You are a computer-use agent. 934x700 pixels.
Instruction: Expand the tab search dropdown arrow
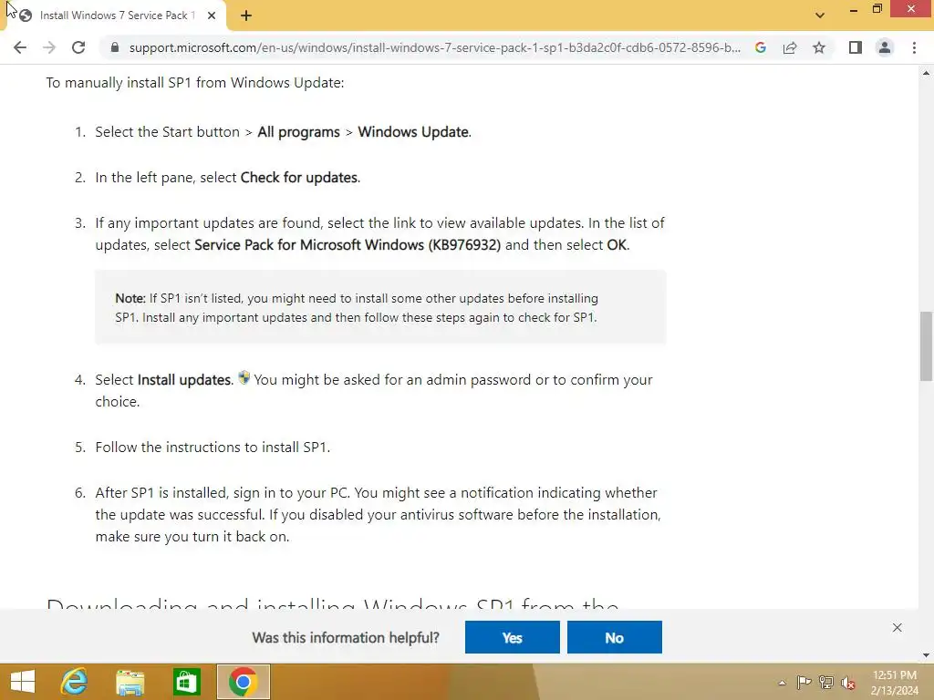[820, 15]
